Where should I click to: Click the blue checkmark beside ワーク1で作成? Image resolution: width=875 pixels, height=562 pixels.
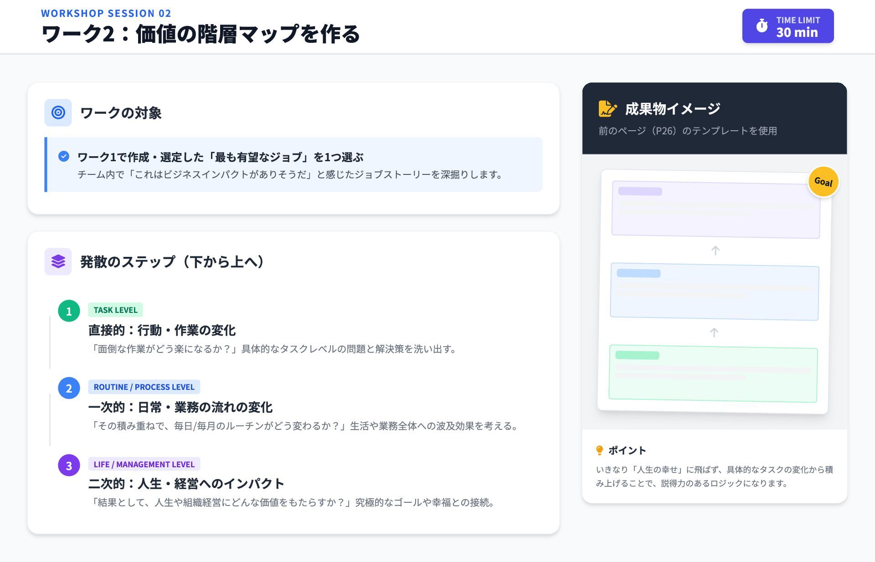64,157
